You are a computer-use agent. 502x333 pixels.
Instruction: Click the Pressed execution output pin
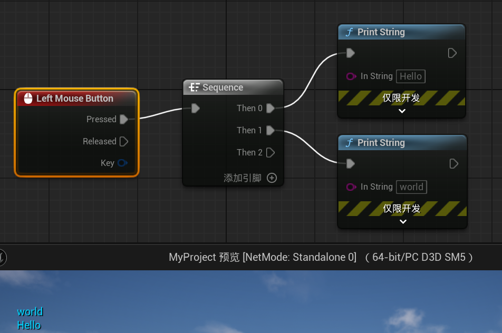coord(123,120)
